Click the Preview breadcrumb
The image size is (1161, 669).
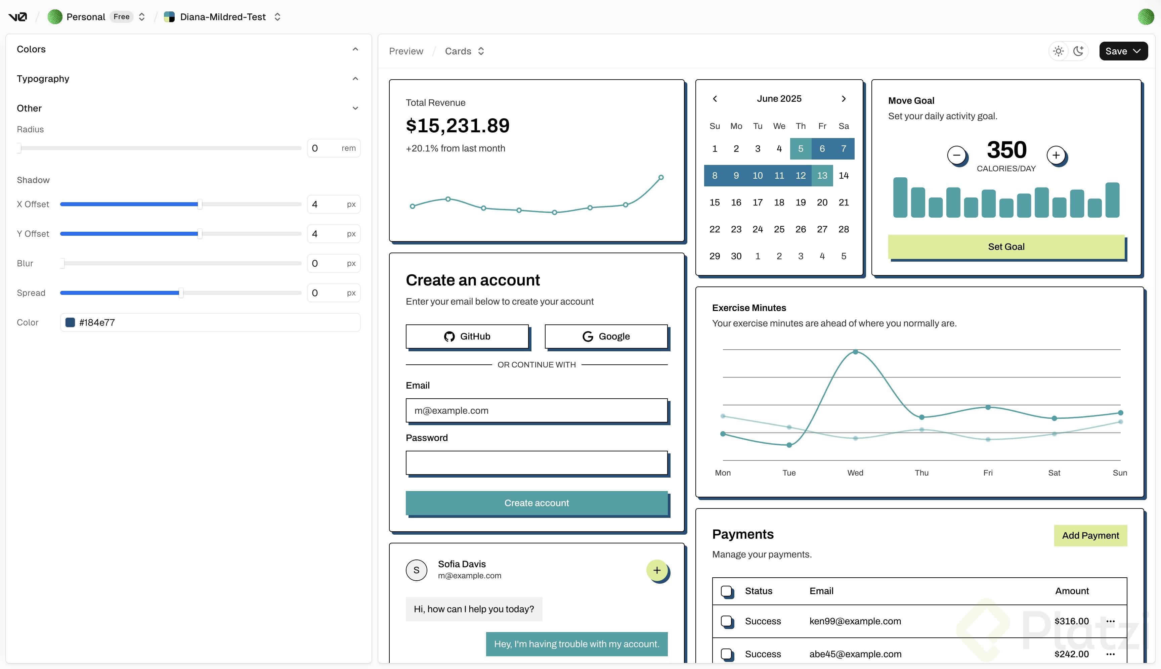(406, 51)
